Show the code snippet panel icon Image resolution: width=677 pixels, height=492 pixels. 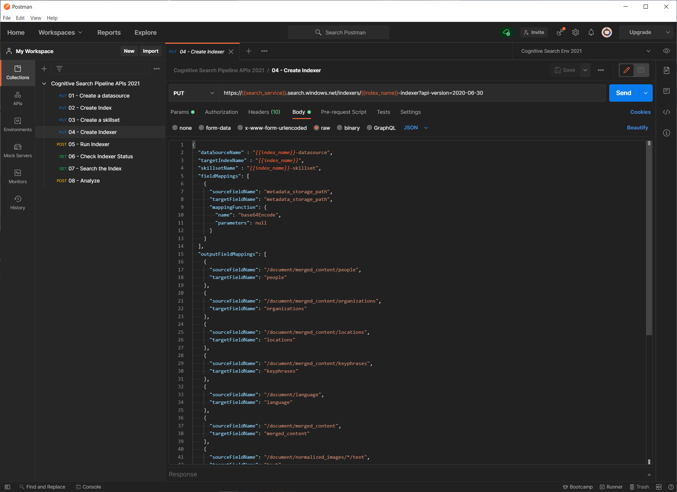tap(666, 112)
